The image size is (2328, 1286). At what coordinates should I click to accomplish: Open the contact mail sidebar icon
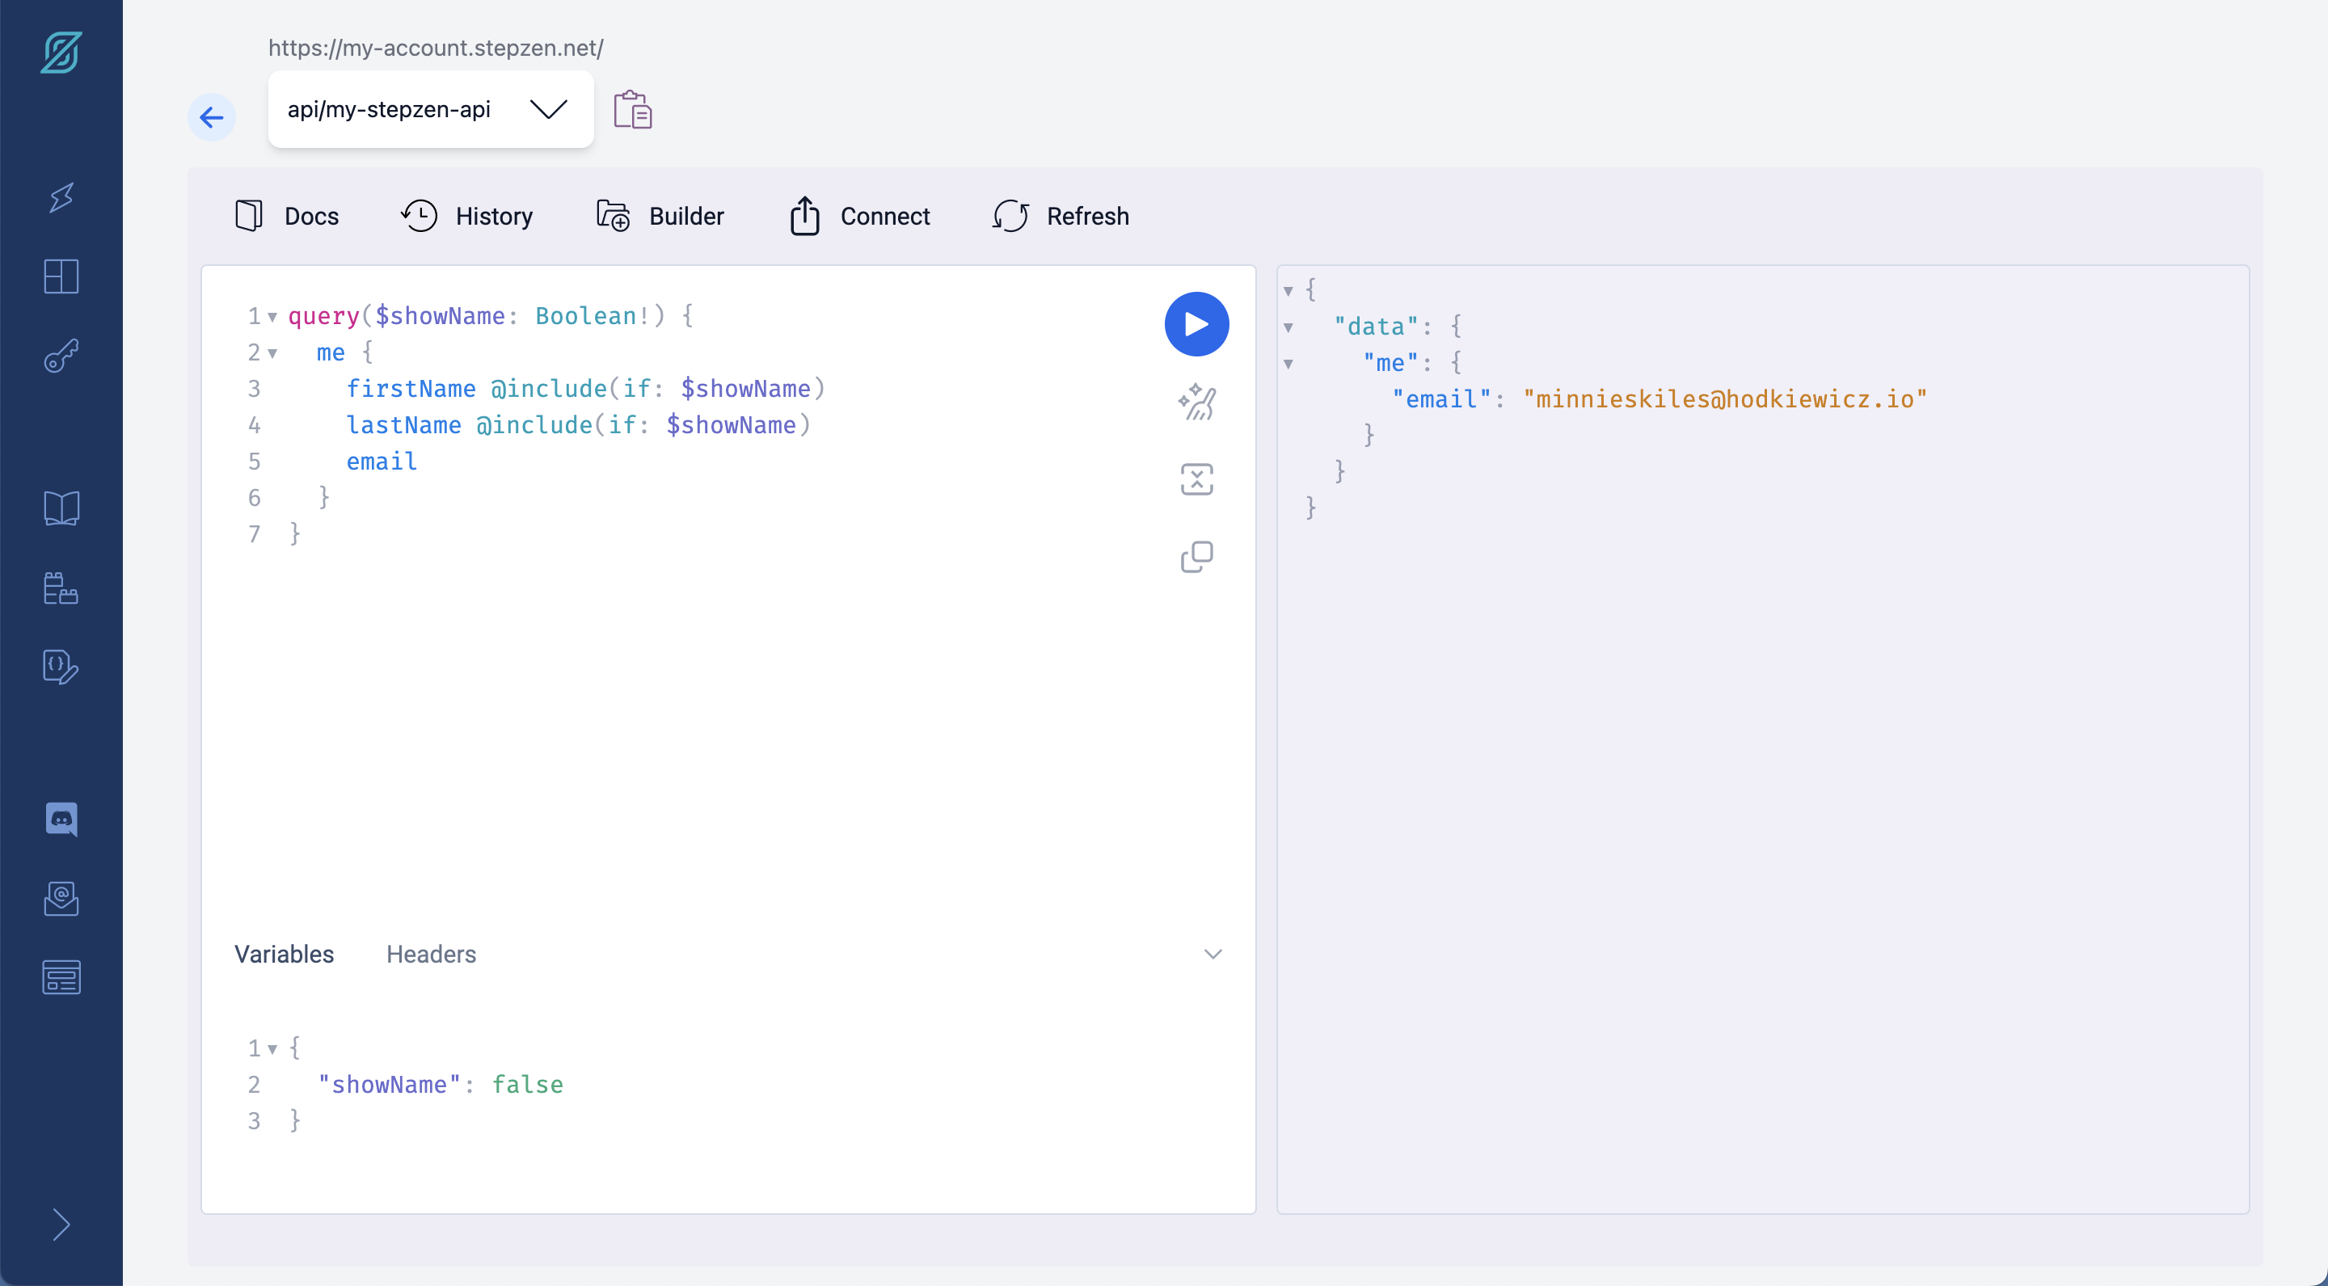click(61, 898)
